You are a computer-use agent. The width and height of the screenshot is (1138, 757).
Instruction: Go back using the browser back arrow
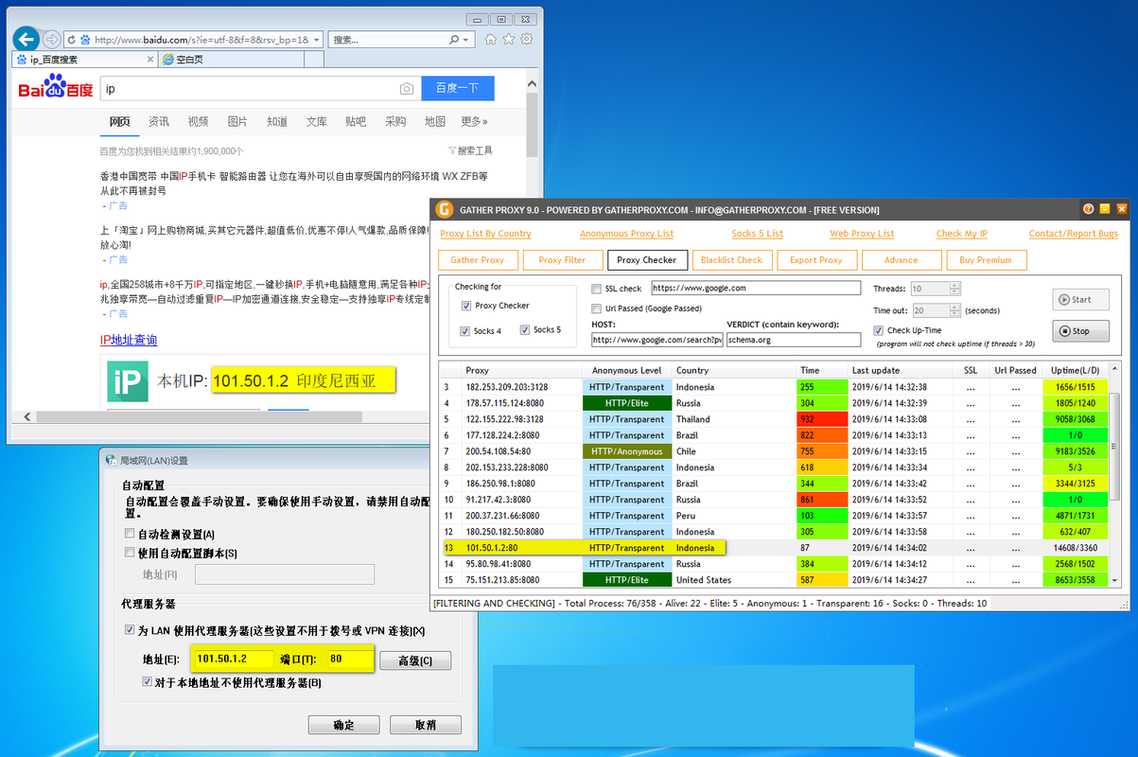coord(26,39)
